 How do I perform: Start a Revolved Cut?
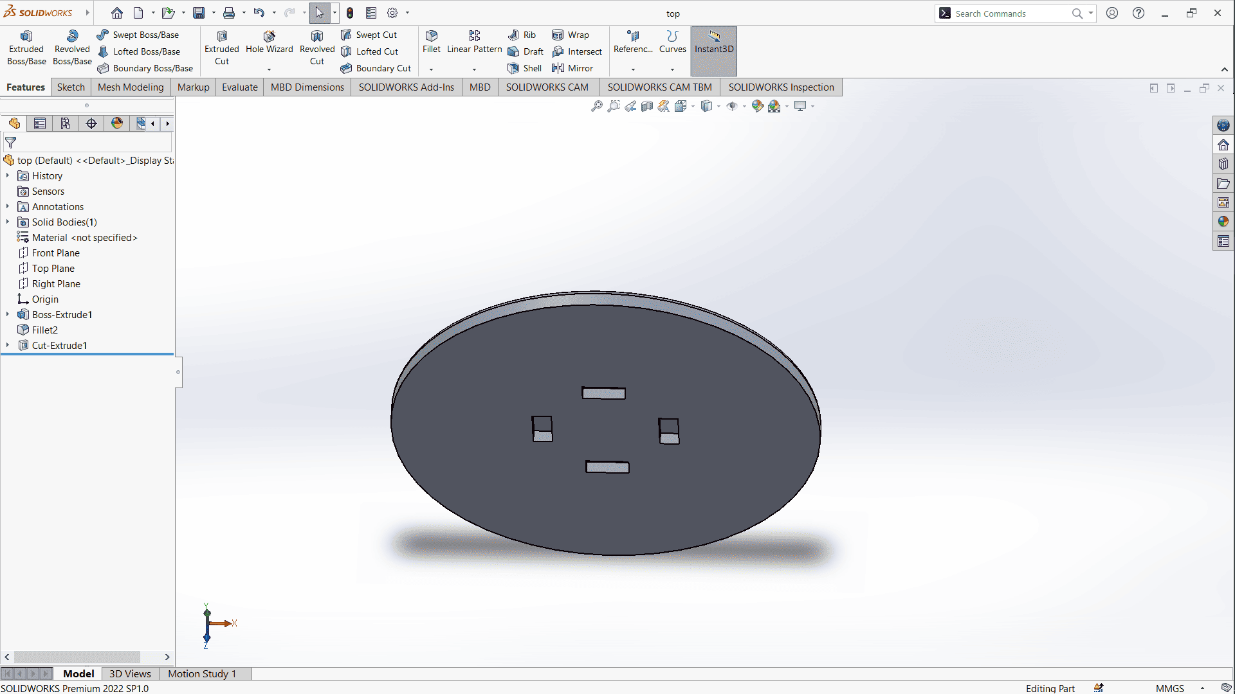pos(317,48)
